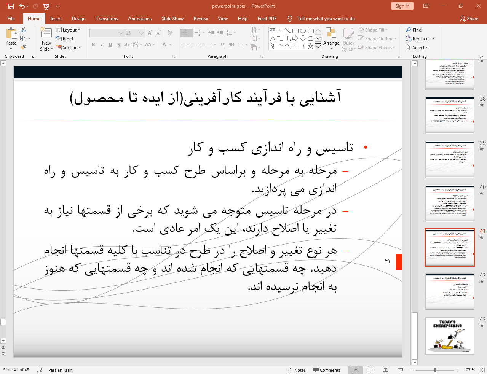The height and width of the screenshot is (374, 487).
Task: Select slide 42 thumbnail
Action: 450,291
